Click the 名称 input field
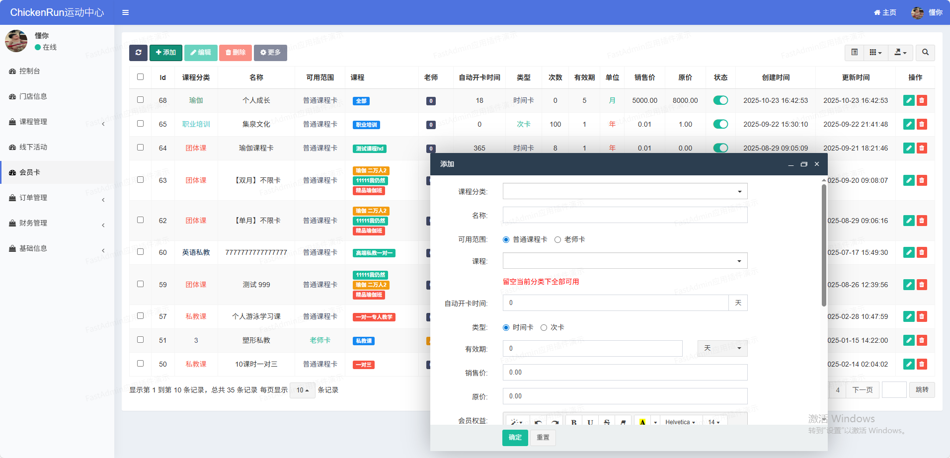This screenshot has height=458, width=950. click(625, 215)
